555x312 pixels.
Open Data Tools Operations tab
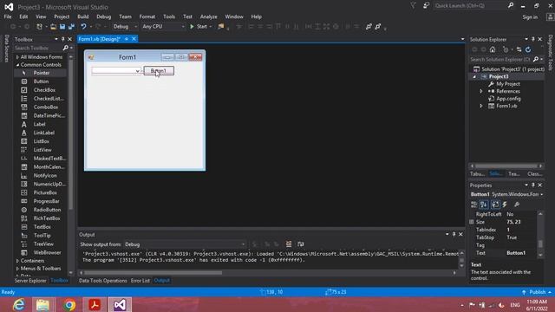pos(102,281)
